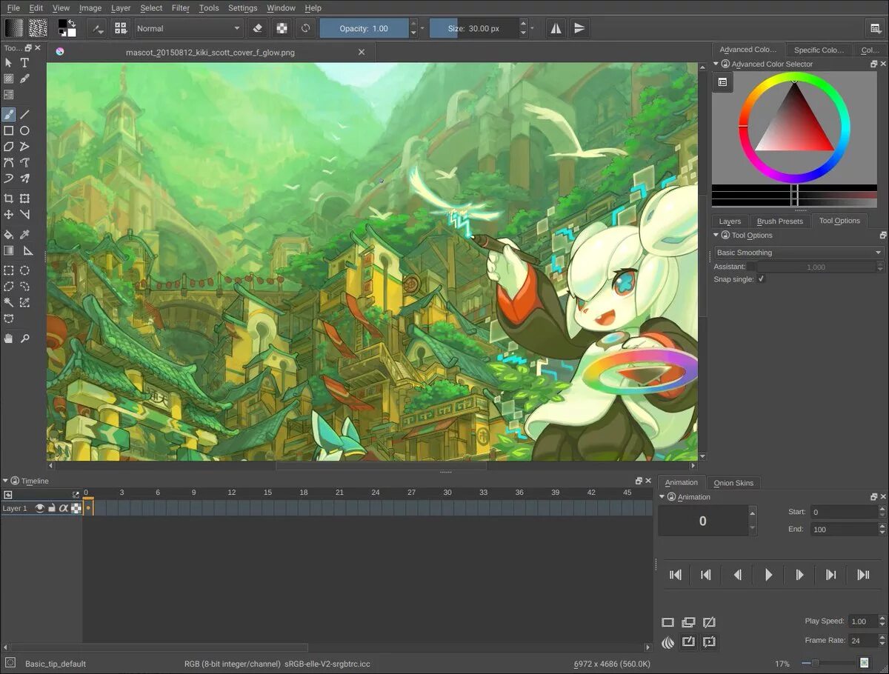The width and height of the screenshot is (889, 674).
Task: Toggle preserve alpha button in toolbar
Action: point(282,28)
